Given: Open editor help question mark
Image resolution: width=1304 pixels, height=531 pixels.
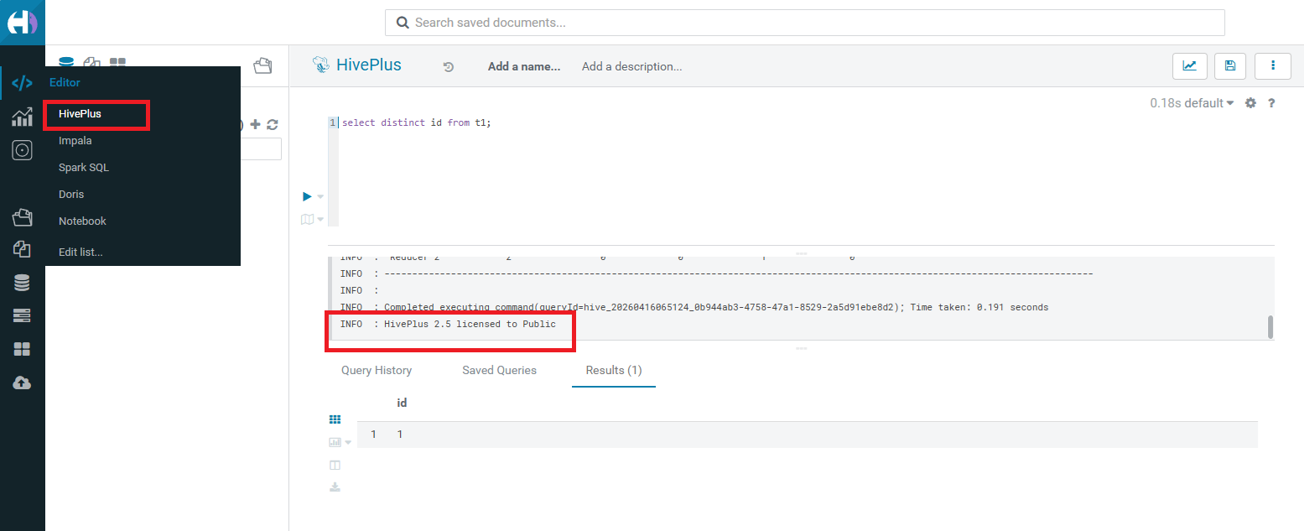Looking at the screenshot, I should [1271, 103].
